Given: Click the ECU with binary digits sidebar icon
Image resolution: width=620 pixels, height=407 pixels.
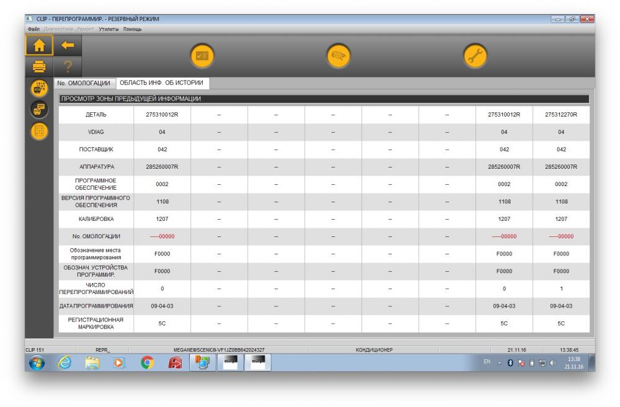Looking at the screenshot, I should (39, 88).
